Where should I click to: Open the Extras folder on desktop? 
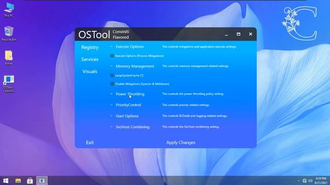pos(9,58)
